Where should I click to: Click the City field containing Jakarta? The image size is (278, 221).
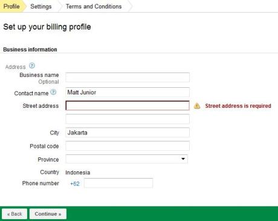[128, 133]
